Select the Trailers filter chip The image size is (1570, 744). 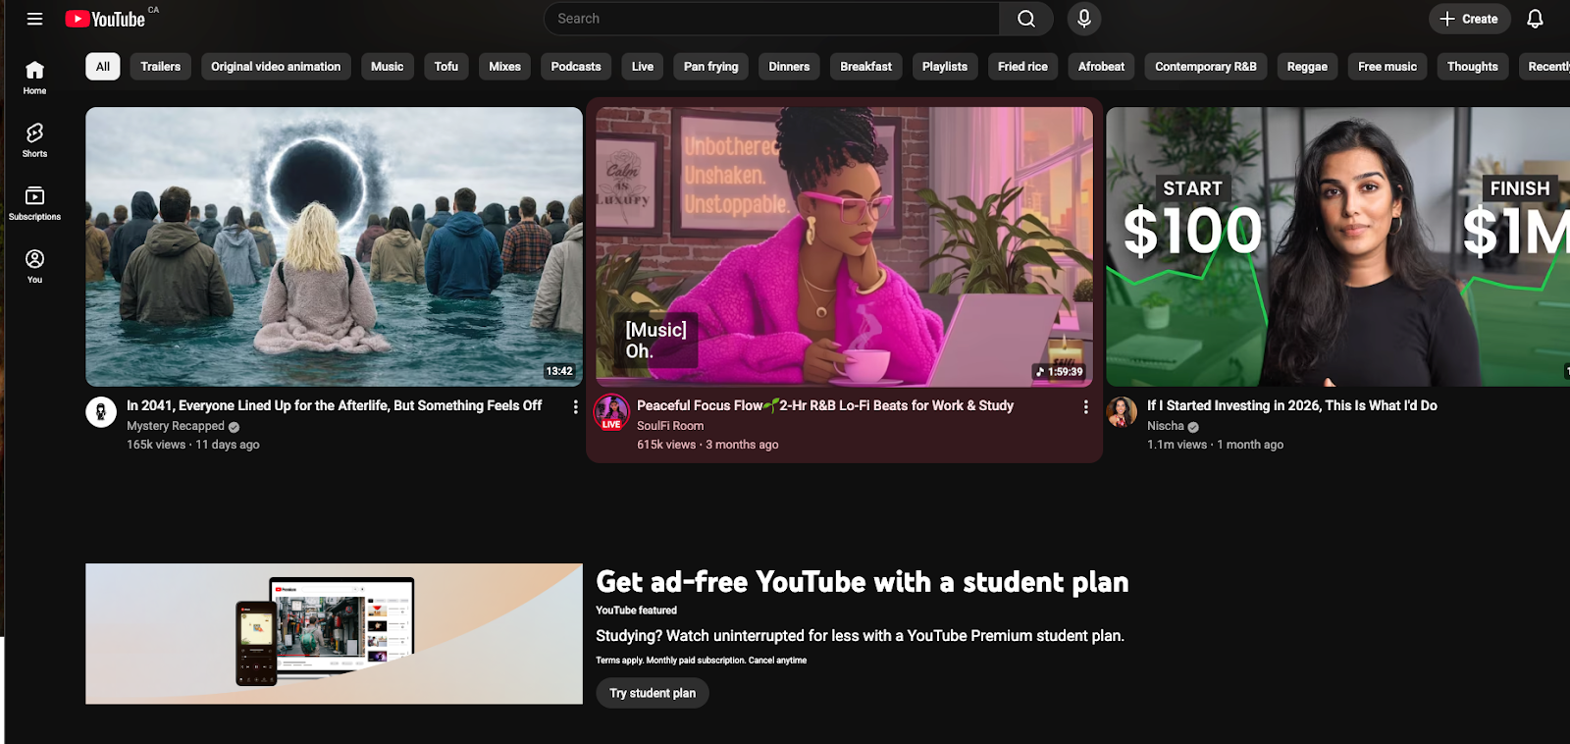tap(160, 67)
